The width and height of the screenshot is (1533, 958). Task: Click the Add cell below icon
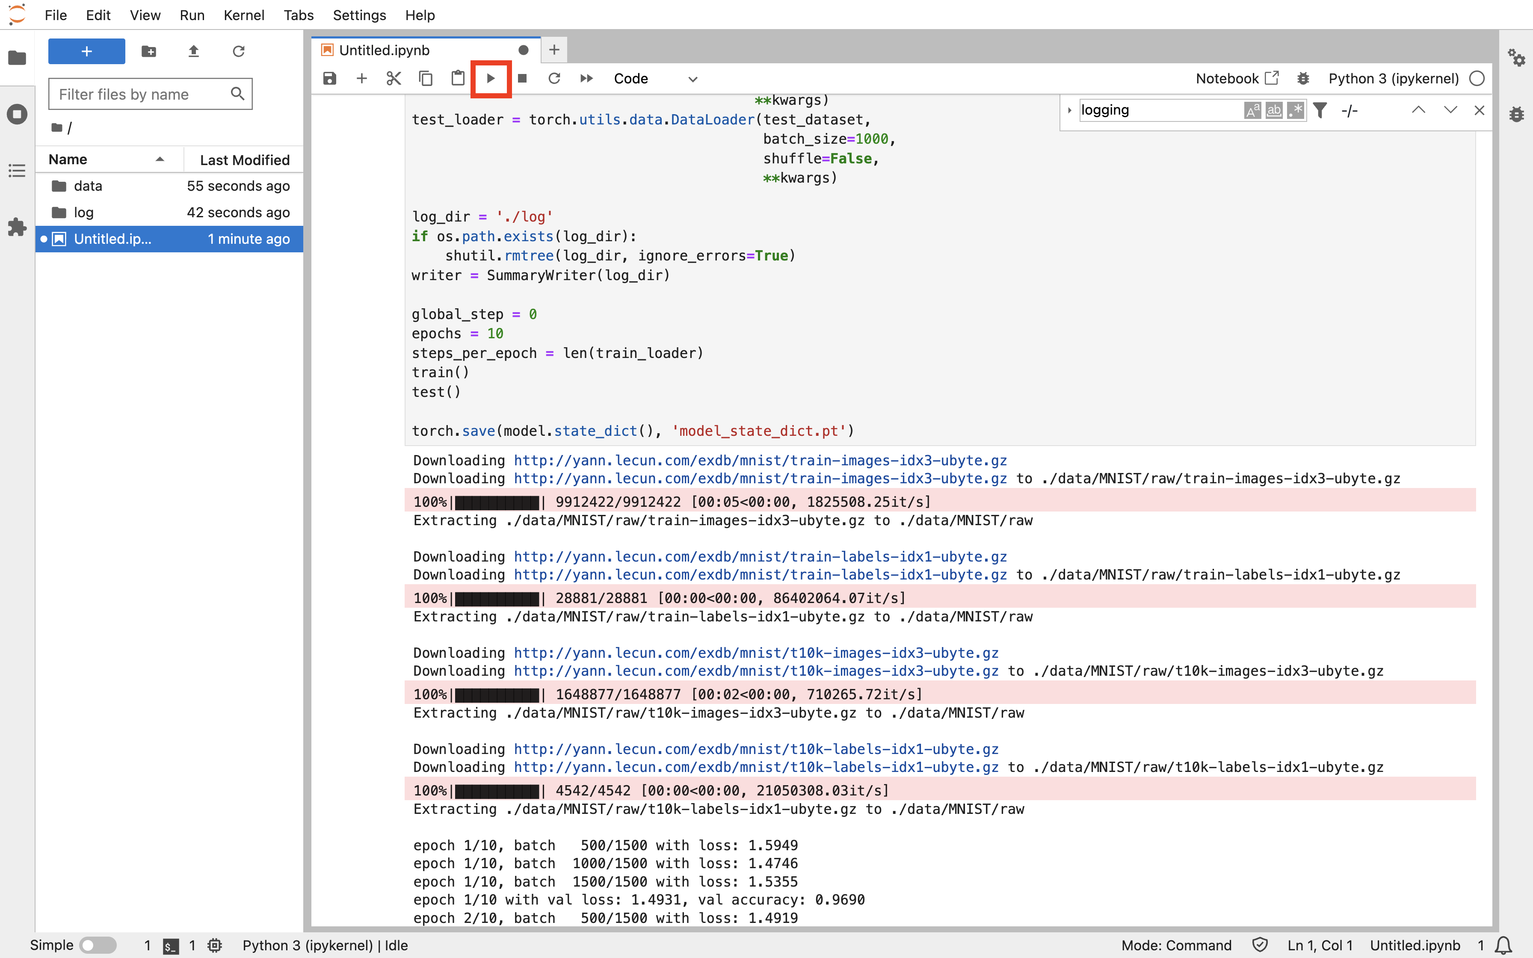(x=361, y=78)
